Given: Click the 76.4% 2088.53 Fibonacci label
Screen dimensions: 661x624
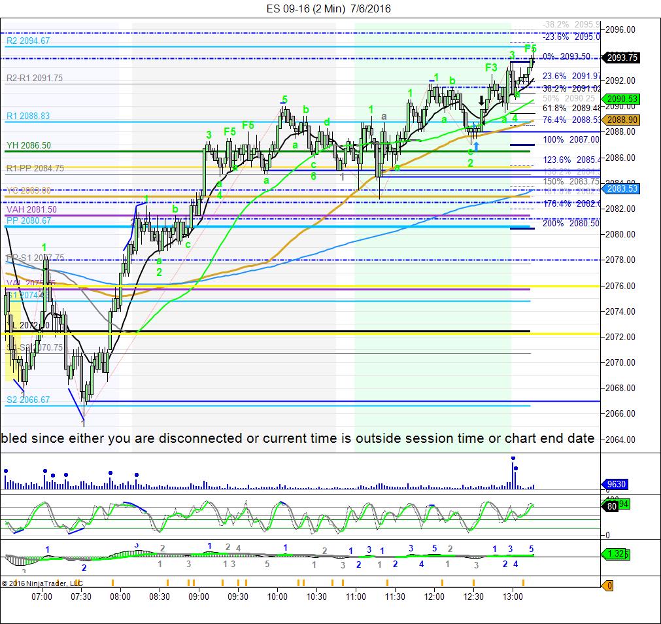Looking at the screenshot, I should tap(571, 120).
